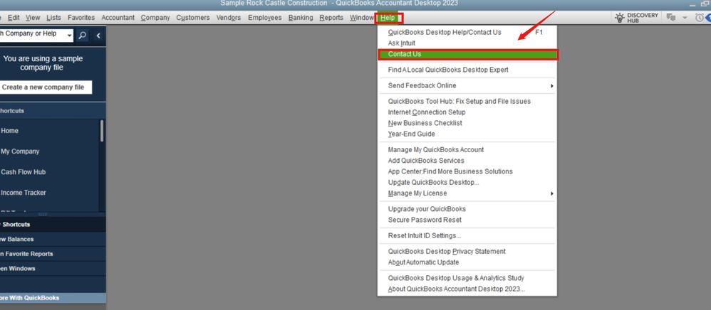Open the View menu
Image resolution: width=711 pixels, height=310 pixels.
[33, 18]
